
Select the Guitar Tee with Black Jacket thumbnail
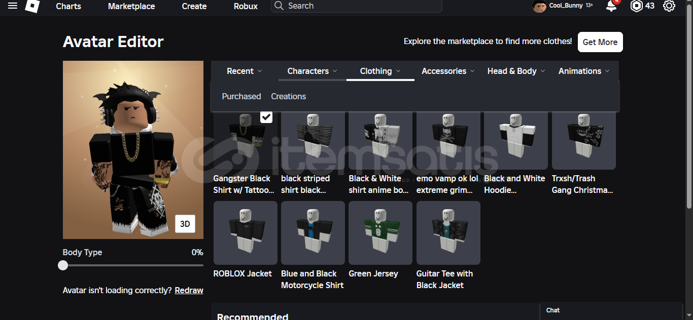click(x=448, y=233)
